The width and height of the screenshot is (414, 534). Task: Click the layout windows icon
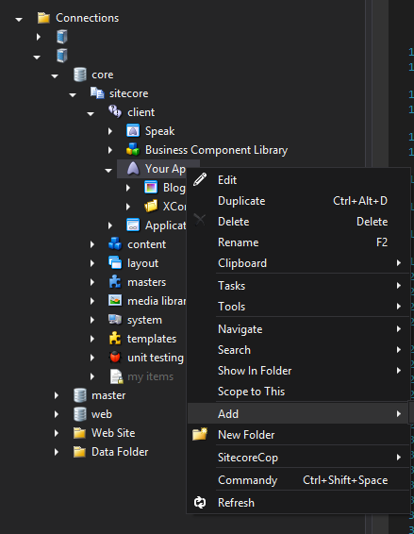[x=115, y=262]
